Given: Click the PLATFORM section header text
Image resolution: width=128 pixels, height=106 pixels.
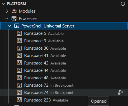Looking at the screenshot, I should 16,4.
